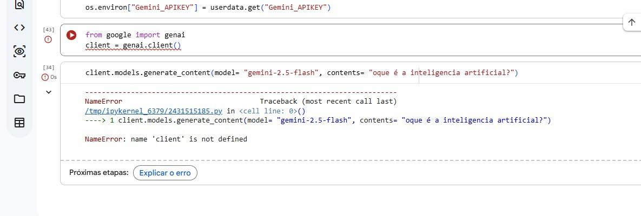This screenshot has height=216, width=641.
Task: Click the error indicator icon under cell [34]
Action: (x=45, y=77)
